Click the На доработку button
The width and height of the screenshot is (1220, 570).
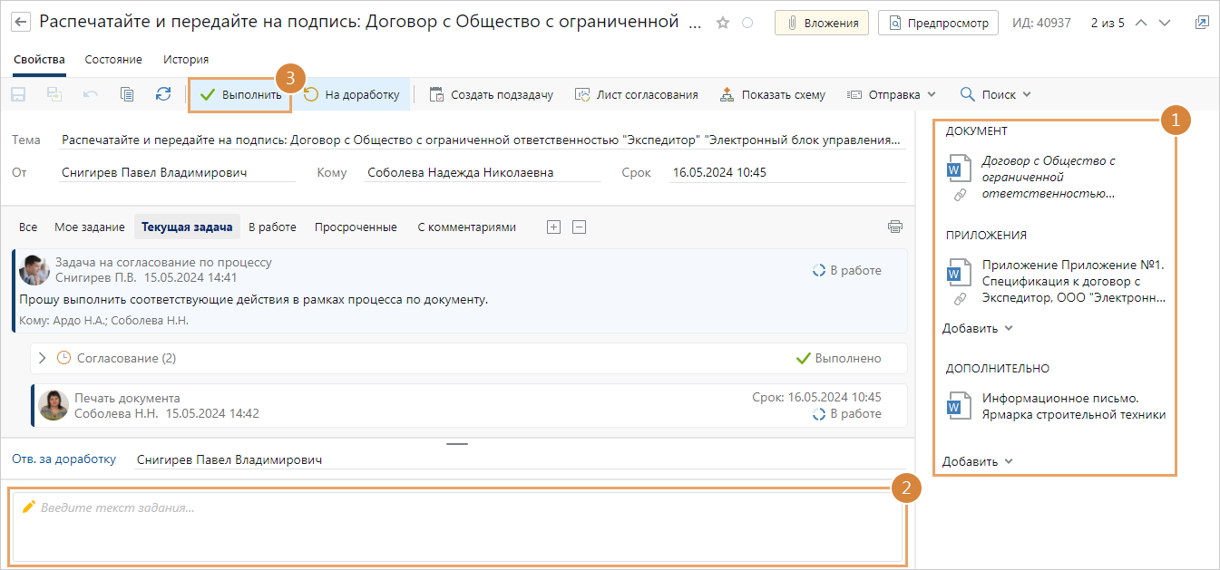pyautogui.click(x=352, y=94)
